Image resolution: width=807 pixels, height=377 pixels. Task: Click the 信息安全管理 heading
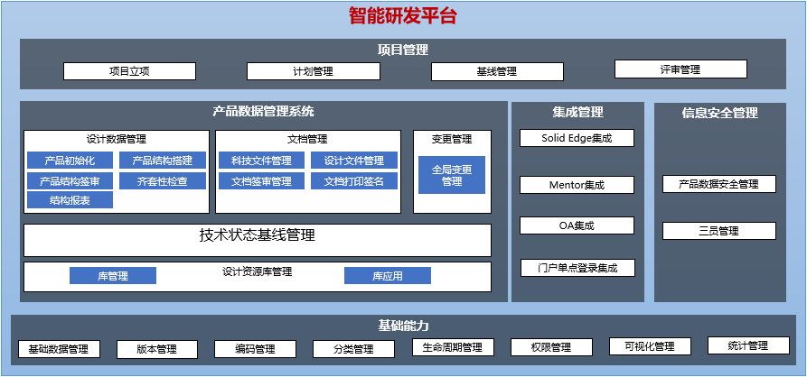pyautogui.click(x=720, y=113)
